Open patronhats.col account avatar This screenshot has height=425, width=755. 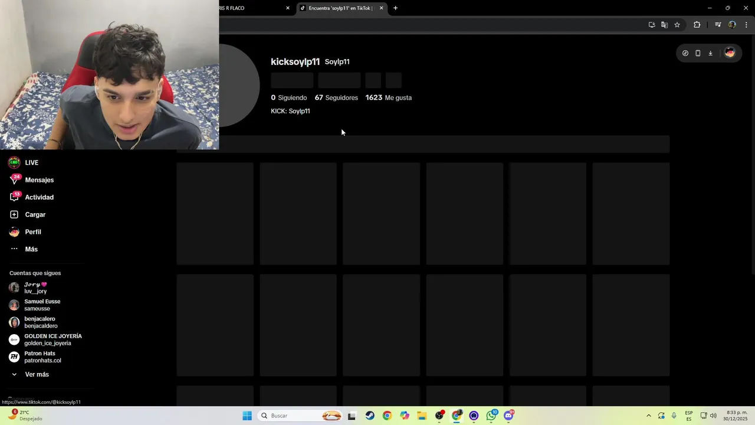tap(14, 357)
